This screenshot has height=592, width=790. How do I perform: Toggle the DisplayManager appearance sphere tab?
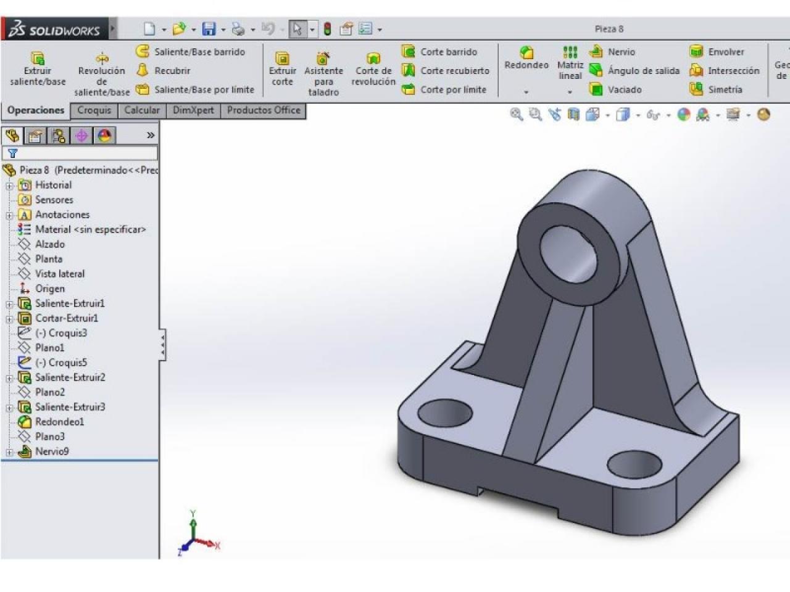click(x=104, y=136)
